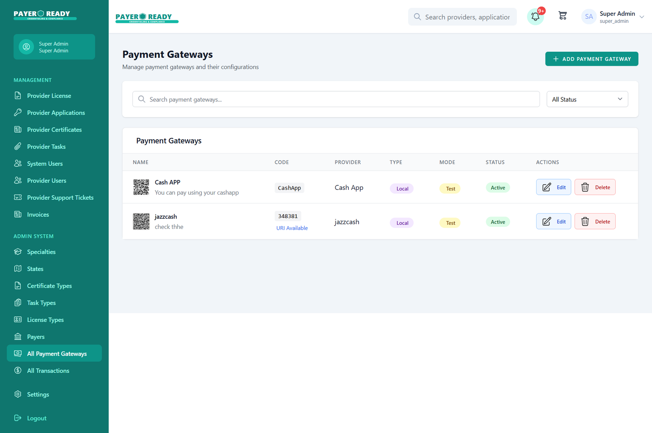Viewport: 652px width, 433px height.
Task: Open the URI Available link
Action: 292,228
